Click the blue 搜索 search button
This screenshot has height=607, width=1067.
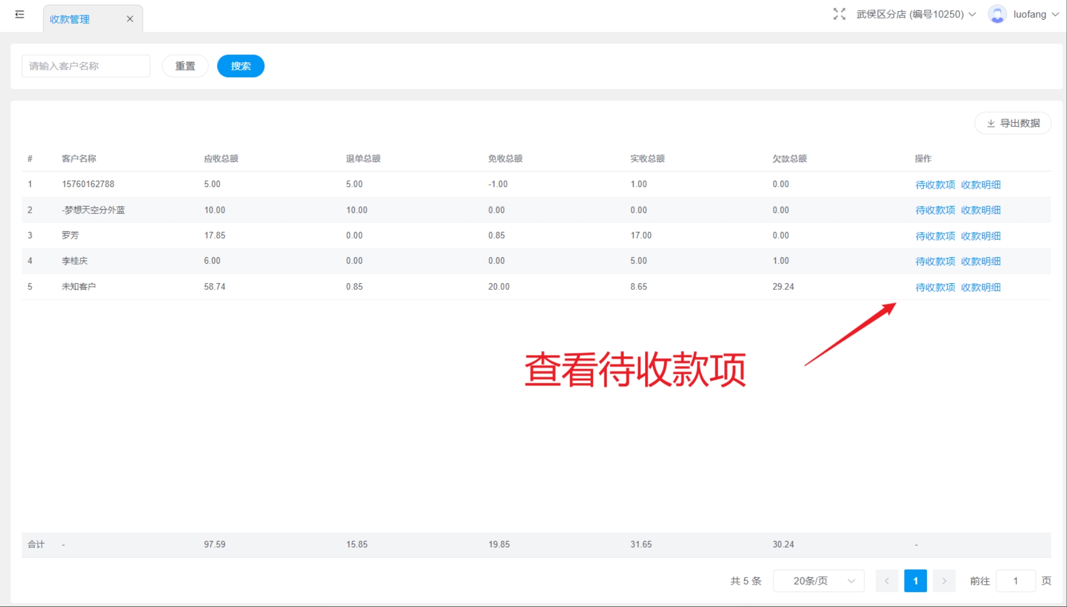point(241,66)
